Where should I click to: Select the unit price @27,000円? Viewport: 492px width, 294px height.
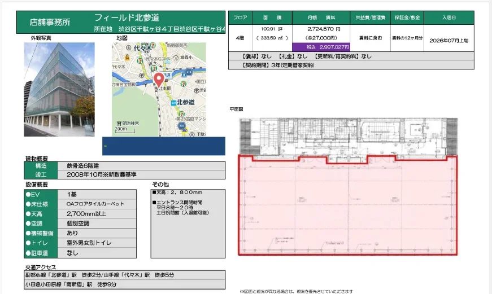tap(321, 38)
